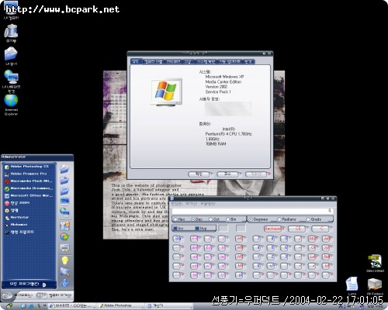Open the Printers and Faxes icon in Start menu
This screenshot has width=388, height=310.
[x=64, y=247]
